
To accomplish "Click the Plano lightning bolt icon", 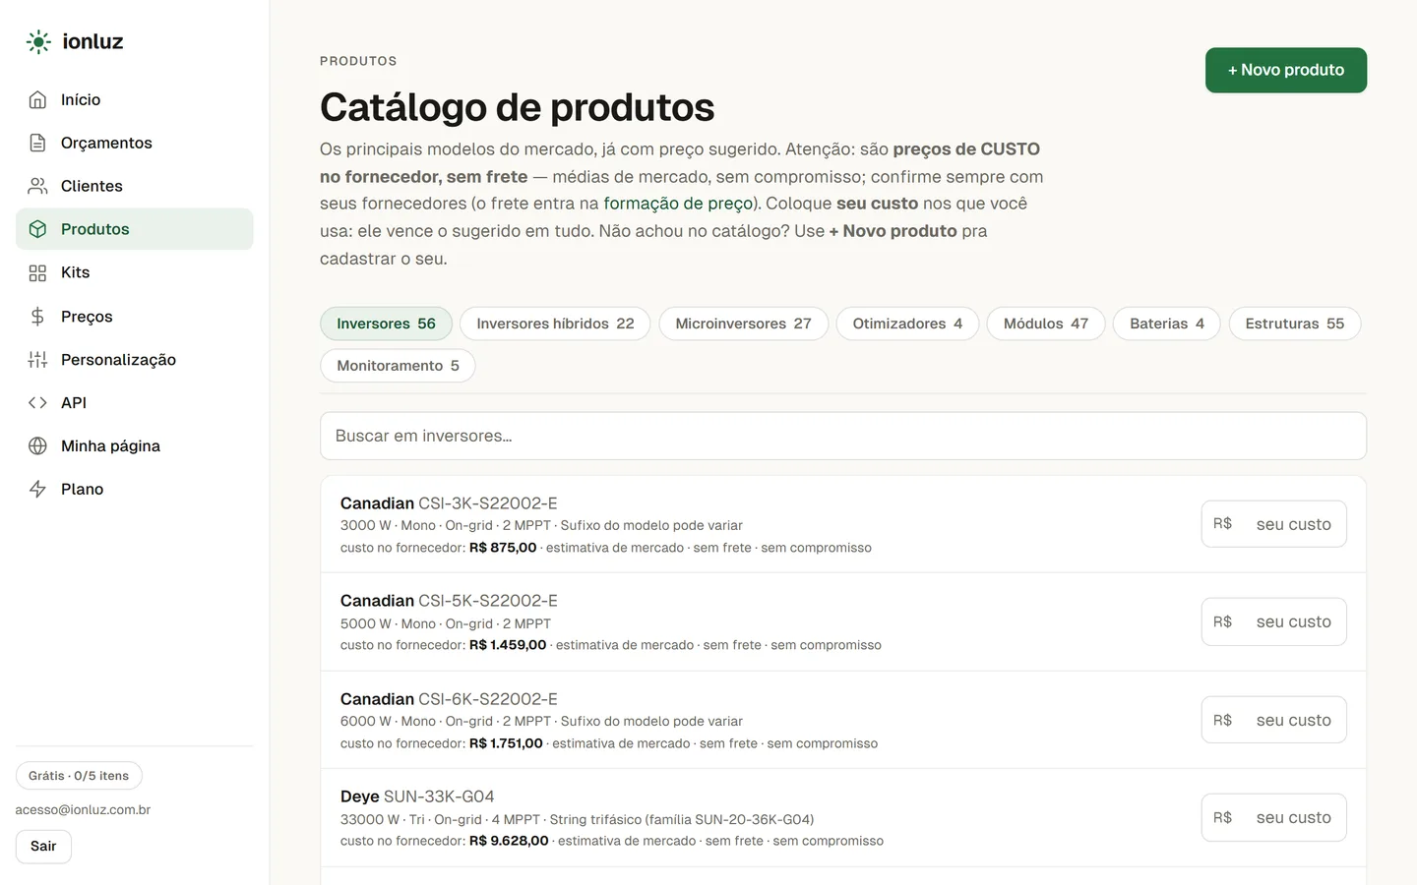I will [x=37, y=489].
